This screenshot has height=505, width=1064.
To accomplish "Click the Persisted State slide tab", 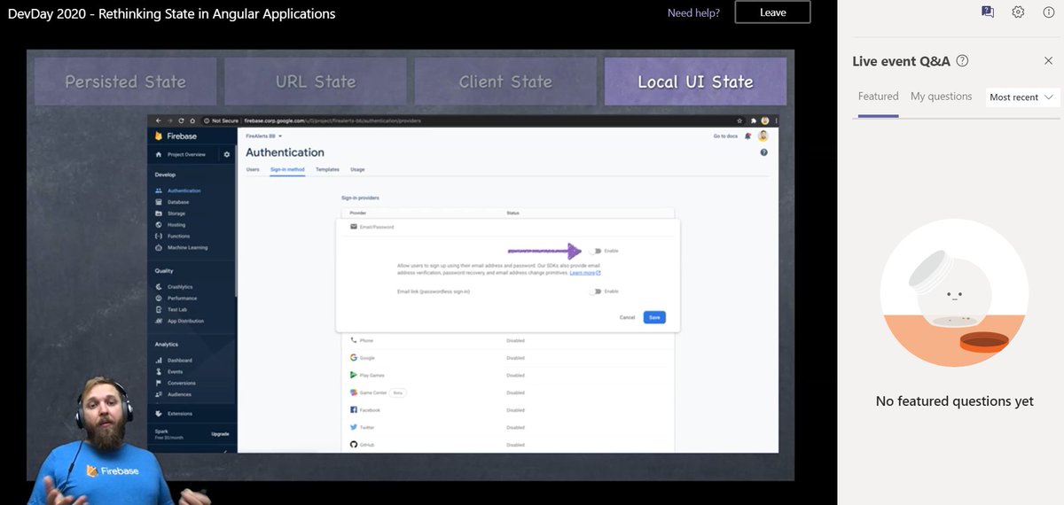I will coord(125,82).
